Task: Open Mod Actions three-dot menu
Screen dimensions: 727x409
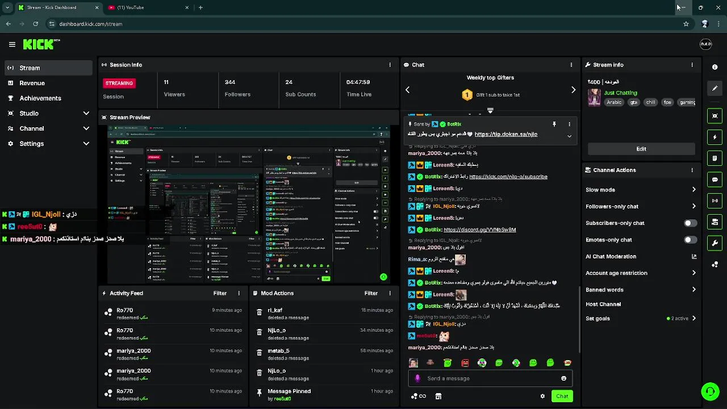Action: coord(390,293)
